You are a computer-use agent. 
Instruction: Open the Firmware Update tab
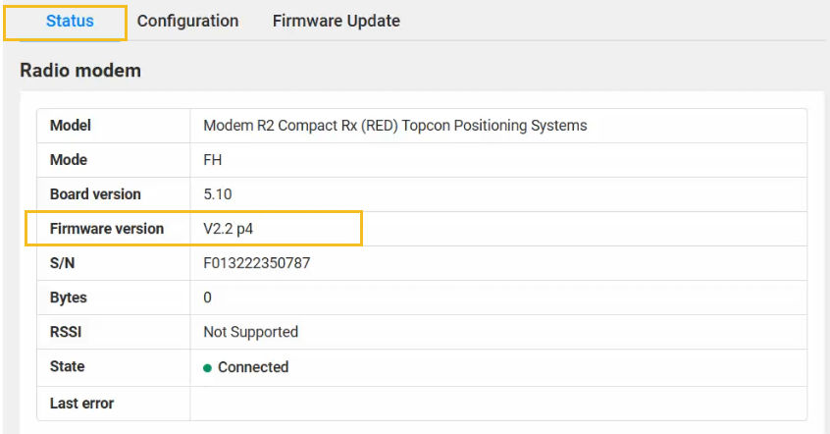337,22
